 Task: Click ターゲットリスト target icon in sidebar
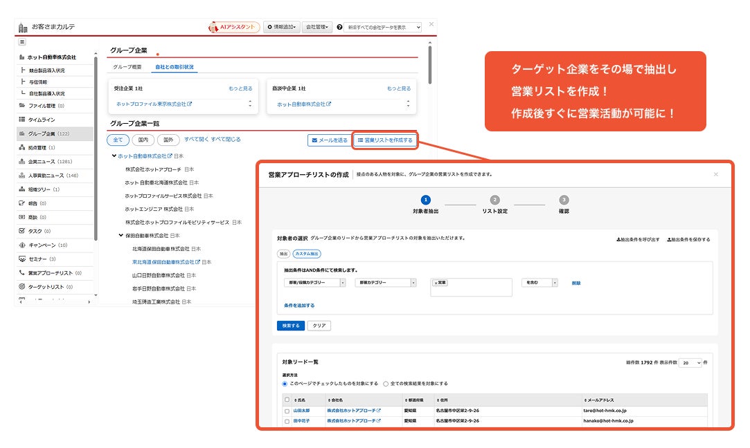click(x=22, y=286)
